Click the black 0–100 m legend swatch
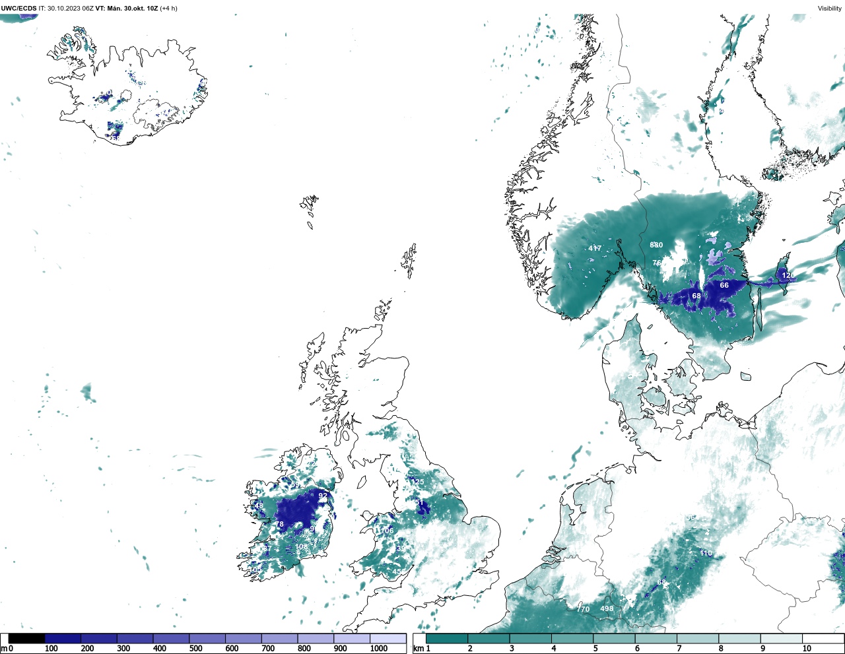845x654 pixels. coord(27,638)
